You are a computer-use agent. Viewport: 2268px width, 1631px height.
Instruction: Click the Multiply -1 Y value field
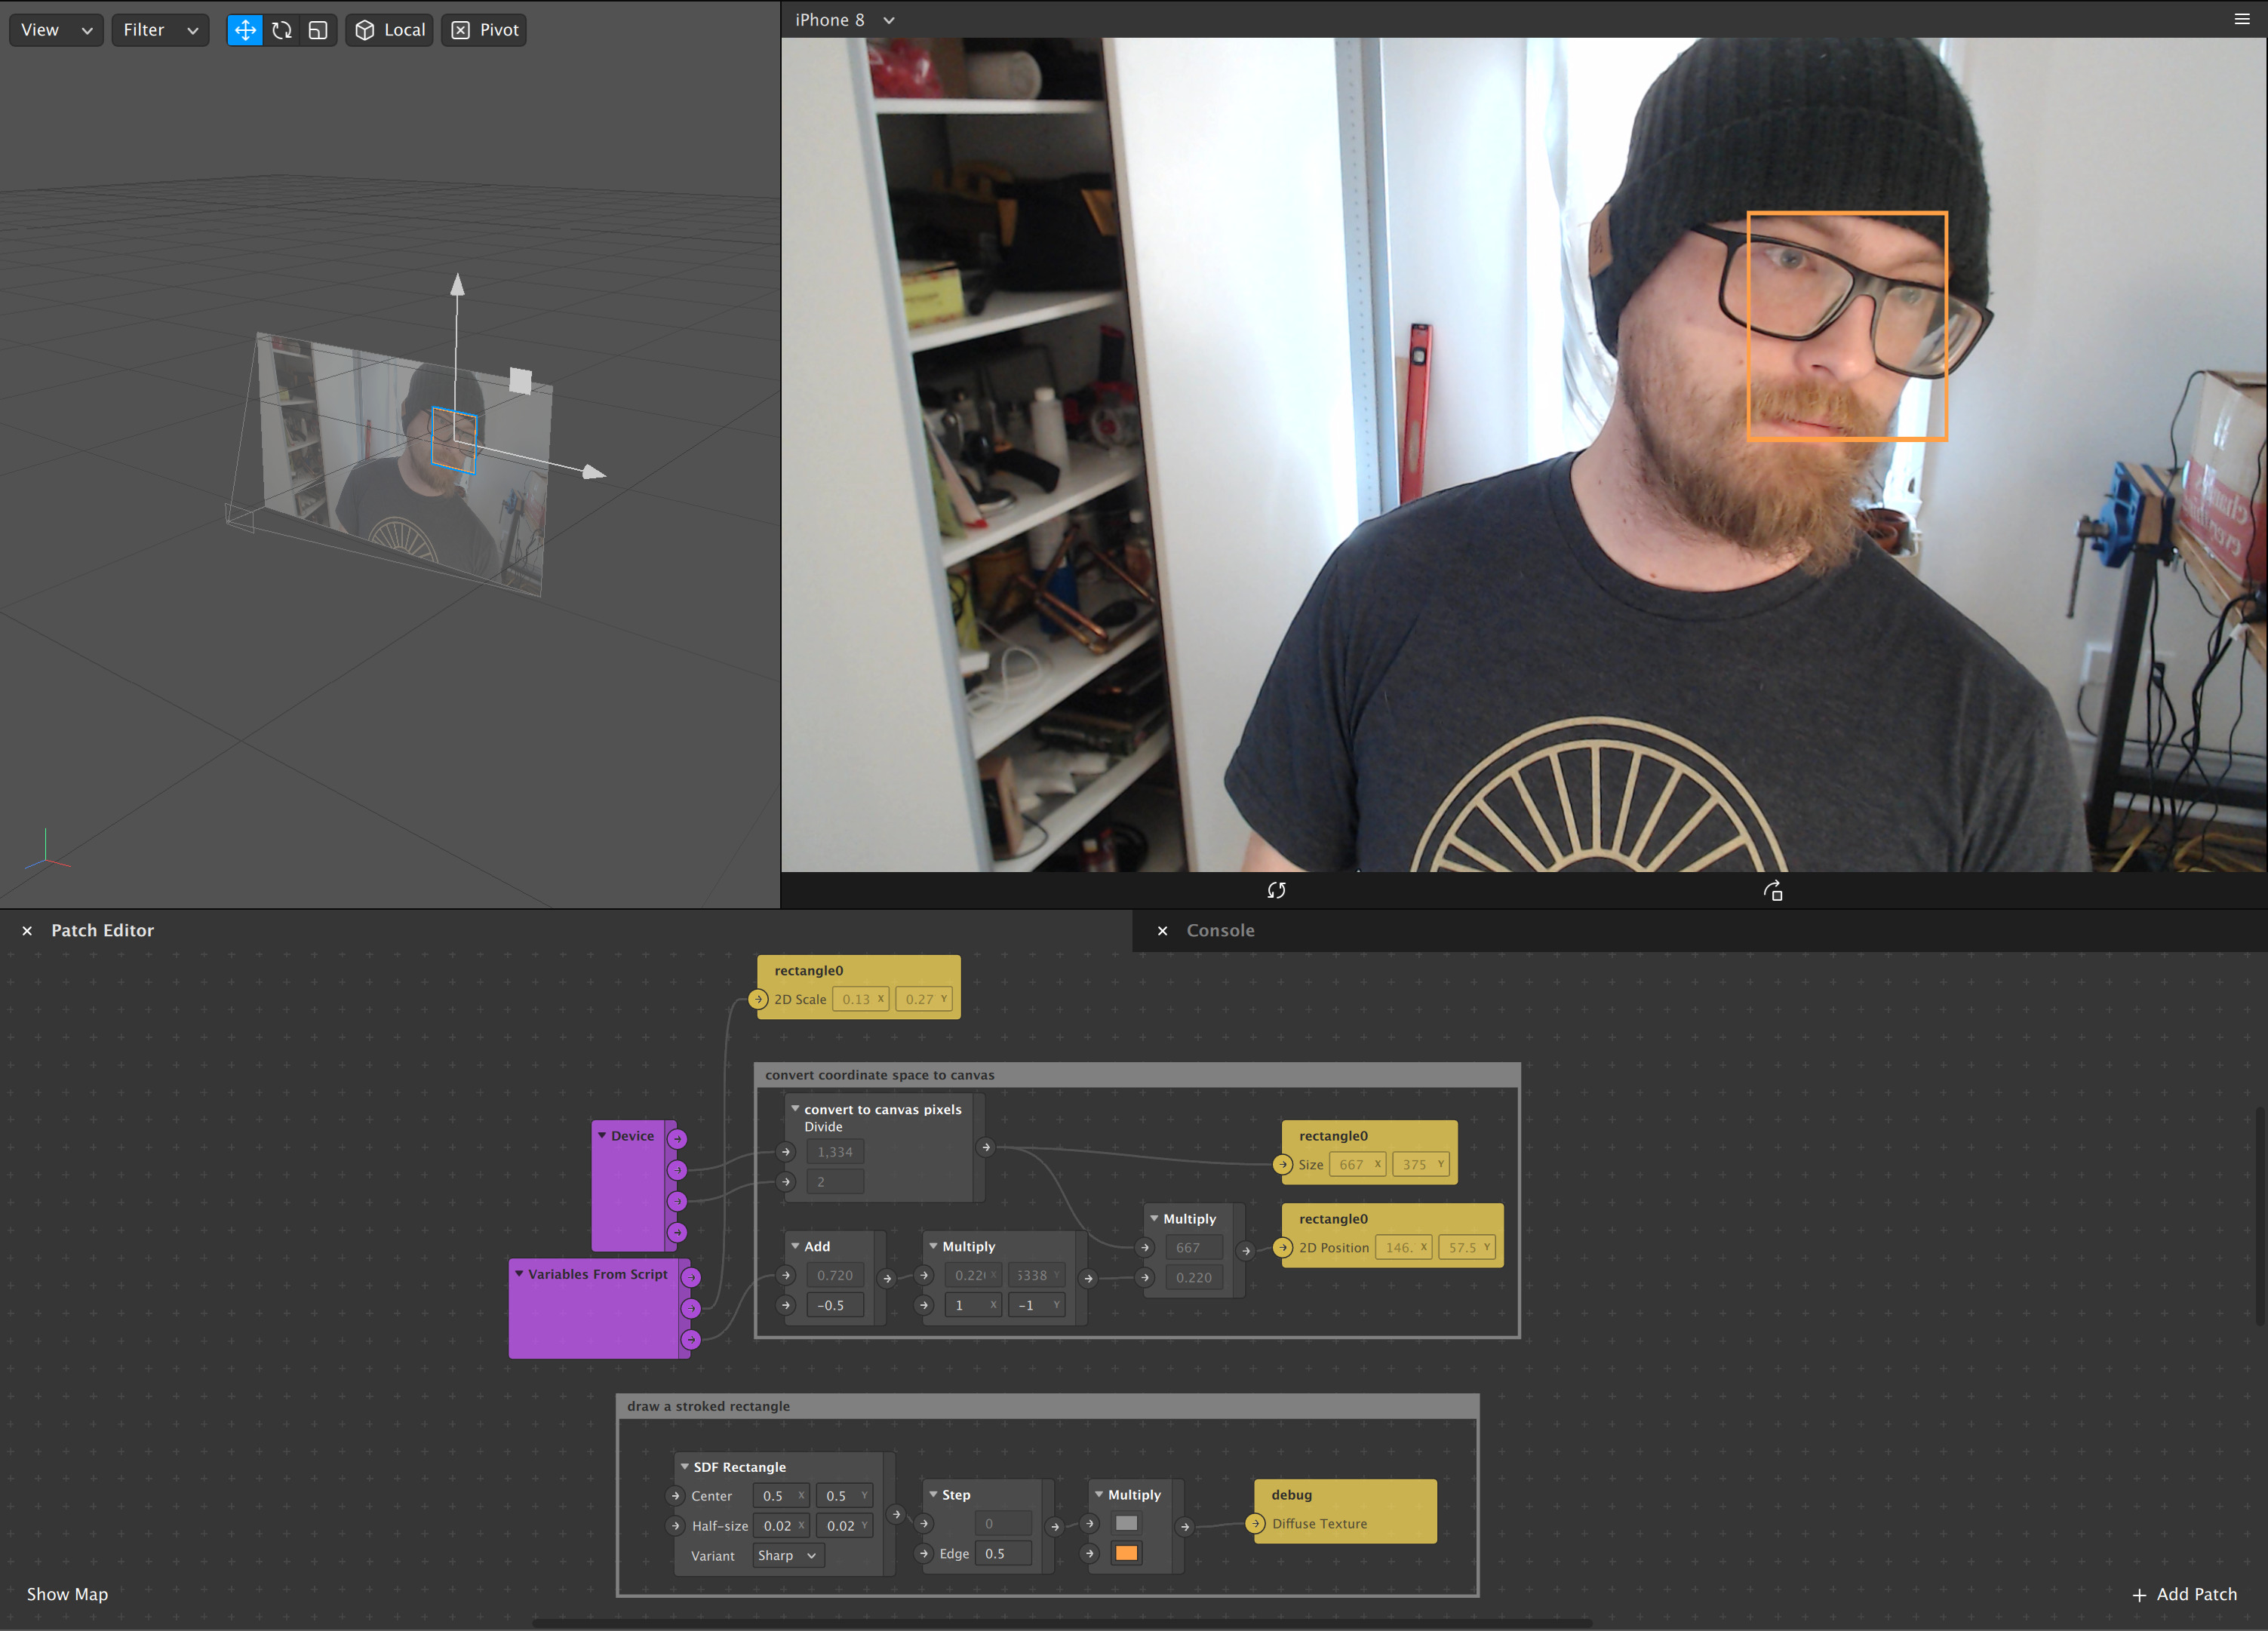coord(1036,1305)
